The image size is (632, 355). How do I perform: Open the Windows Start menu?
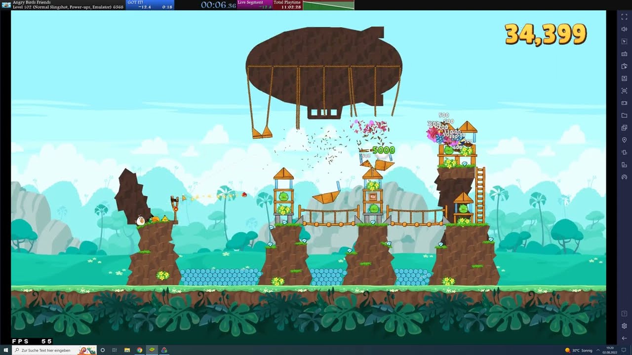point(5,350)
